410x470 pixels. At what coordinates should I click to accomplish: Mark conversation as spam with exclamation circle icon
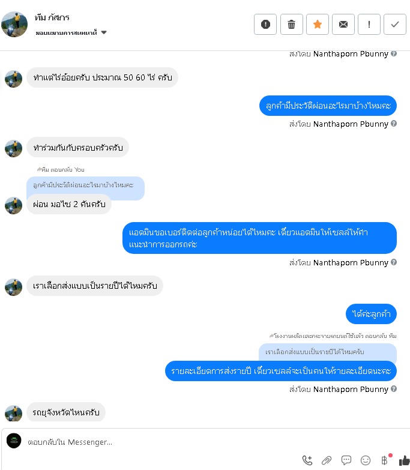pos(265,24)
